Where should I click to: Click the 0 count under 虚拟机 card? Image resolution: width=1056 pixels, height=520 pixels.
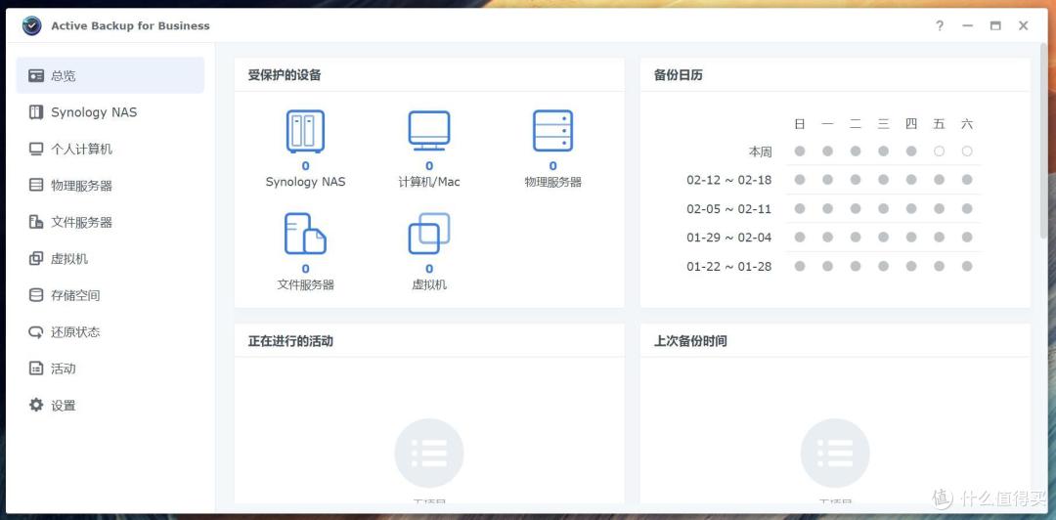pyautogui.click(x=429, y=269)
